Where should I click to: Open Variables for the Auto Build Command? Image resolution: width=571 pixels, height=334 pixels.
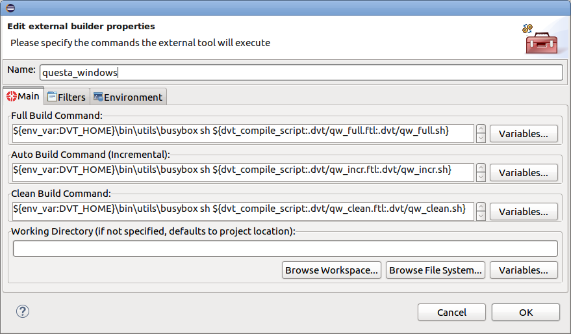524,173
